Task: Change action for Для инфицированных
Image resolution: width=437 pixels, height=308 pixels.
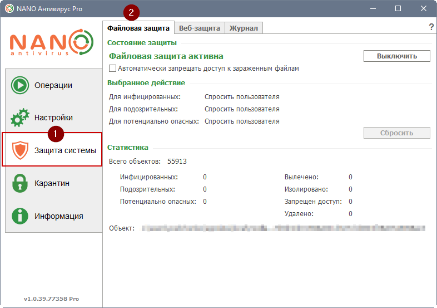Action: tap(242, 97)
